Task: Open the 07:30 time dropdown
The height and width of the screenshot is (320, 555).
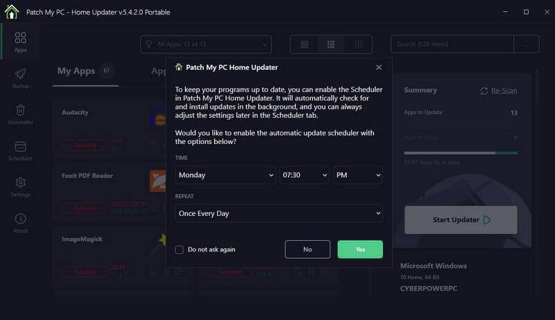Action: click(304, 175)
